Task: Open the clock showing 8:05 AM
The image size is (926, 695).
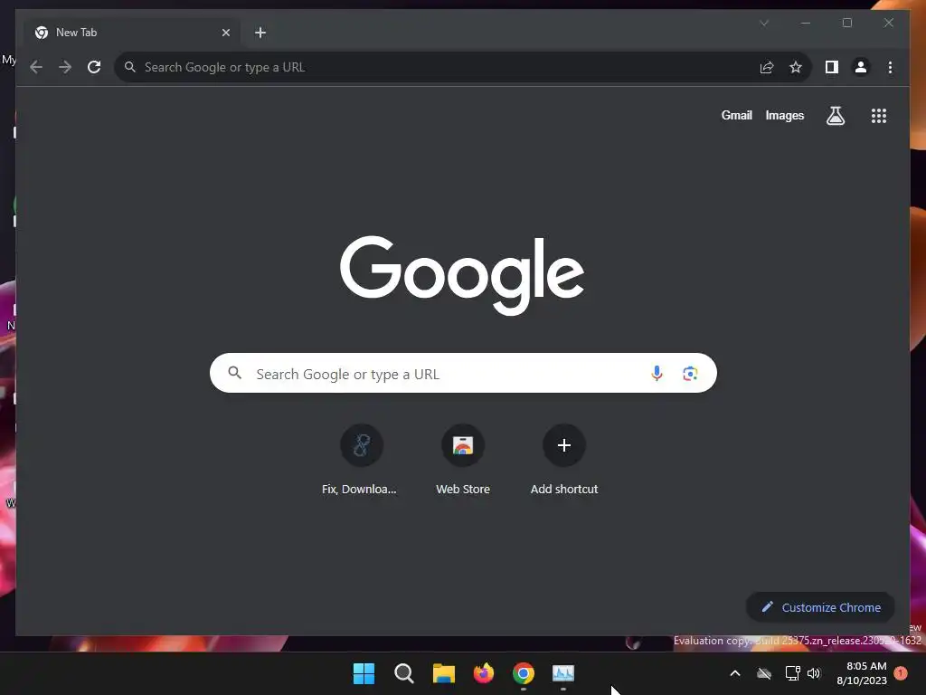Action: (x=862, y=673)
